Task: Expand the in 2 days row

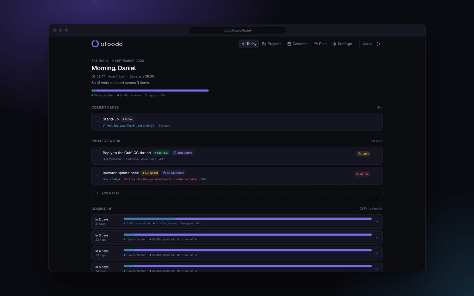Action: (x=377, y=221)
